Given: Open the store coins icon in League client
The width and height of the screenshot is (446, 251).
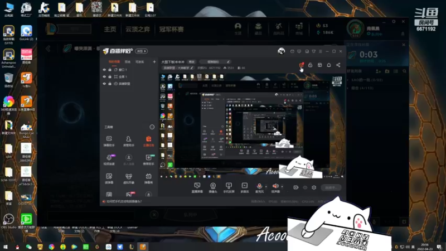Looking at the screenshot, I should [299, 29].
